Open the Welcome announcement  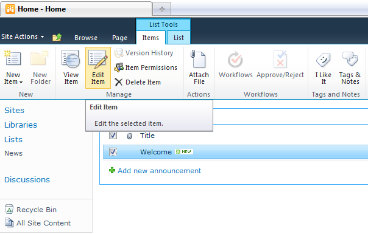point(156,152)
